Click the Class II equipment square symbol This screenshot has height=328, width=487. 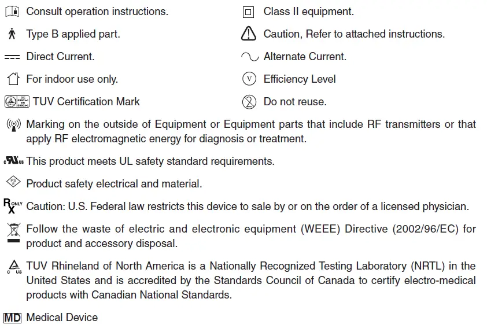click(x=248, y=12)
